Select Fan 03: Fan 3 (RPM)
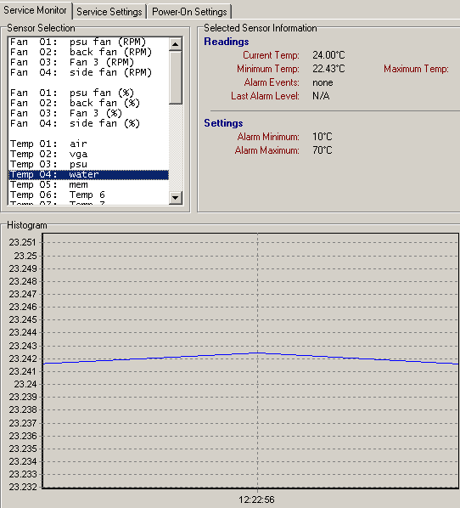 tap(88, 62)
